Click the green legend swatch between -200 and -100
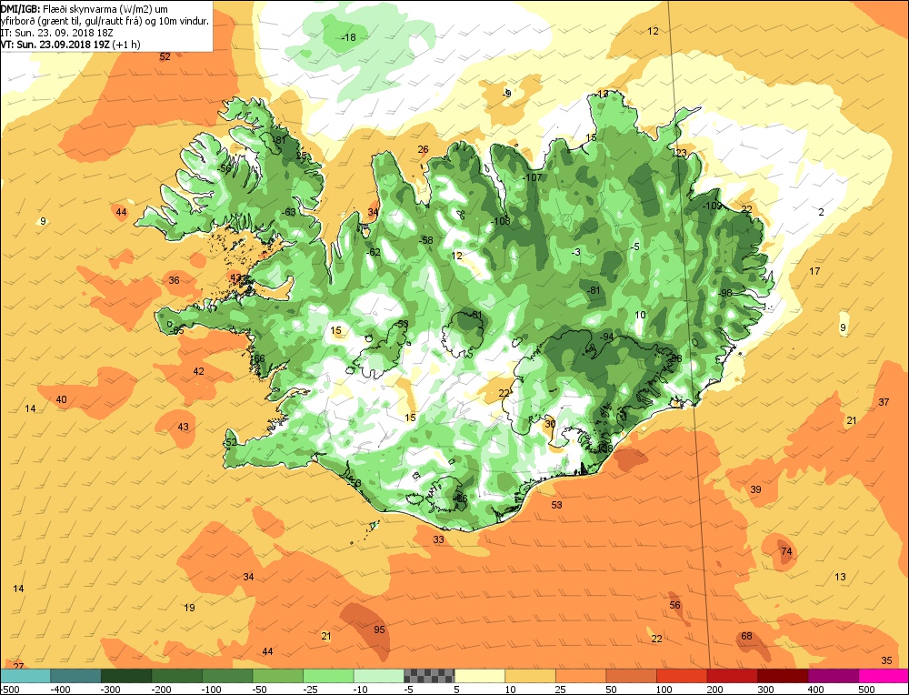Viewport: 909px width, 695px height. coord(177,675)
